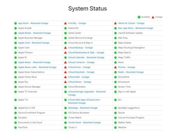Open iTunes Store - Resolved Outage link
The image size is (176, 132).
[x=84, y=123]
